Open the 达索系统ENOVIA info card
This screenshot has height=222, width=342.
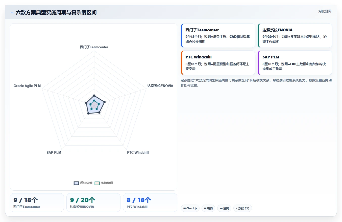pyautogui.click(x=295, y=35)
